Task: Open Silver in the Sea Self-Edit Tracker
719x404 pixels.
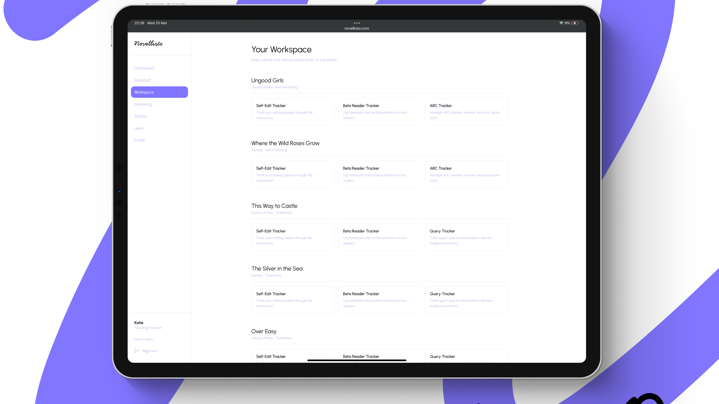Action: point(293,300)
